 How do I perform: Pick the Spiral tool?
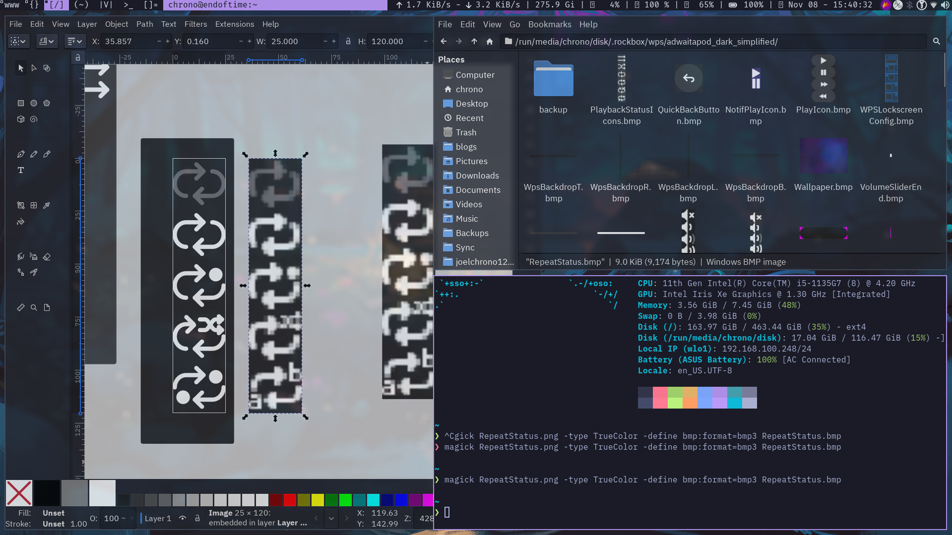coord(34,119)
